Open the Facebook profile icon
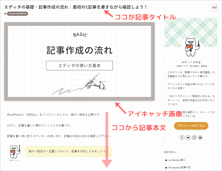 (182, 137)
